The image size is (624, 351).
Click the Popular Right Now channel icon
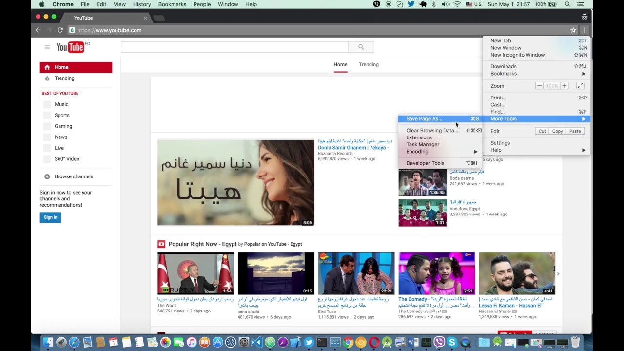click(x=161, y=244)
